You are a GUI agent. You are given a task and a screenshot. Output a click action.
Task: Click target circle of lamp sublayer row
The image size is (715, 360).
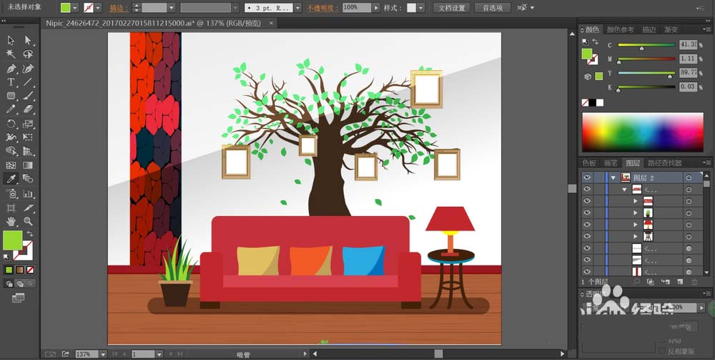689,225
